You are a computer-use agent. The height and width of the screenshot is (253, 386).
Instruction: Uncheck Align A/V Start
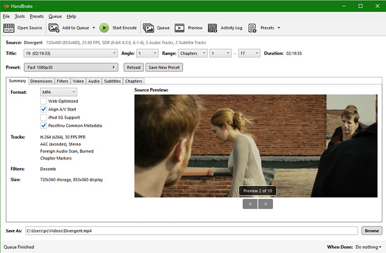click(44, 109)
